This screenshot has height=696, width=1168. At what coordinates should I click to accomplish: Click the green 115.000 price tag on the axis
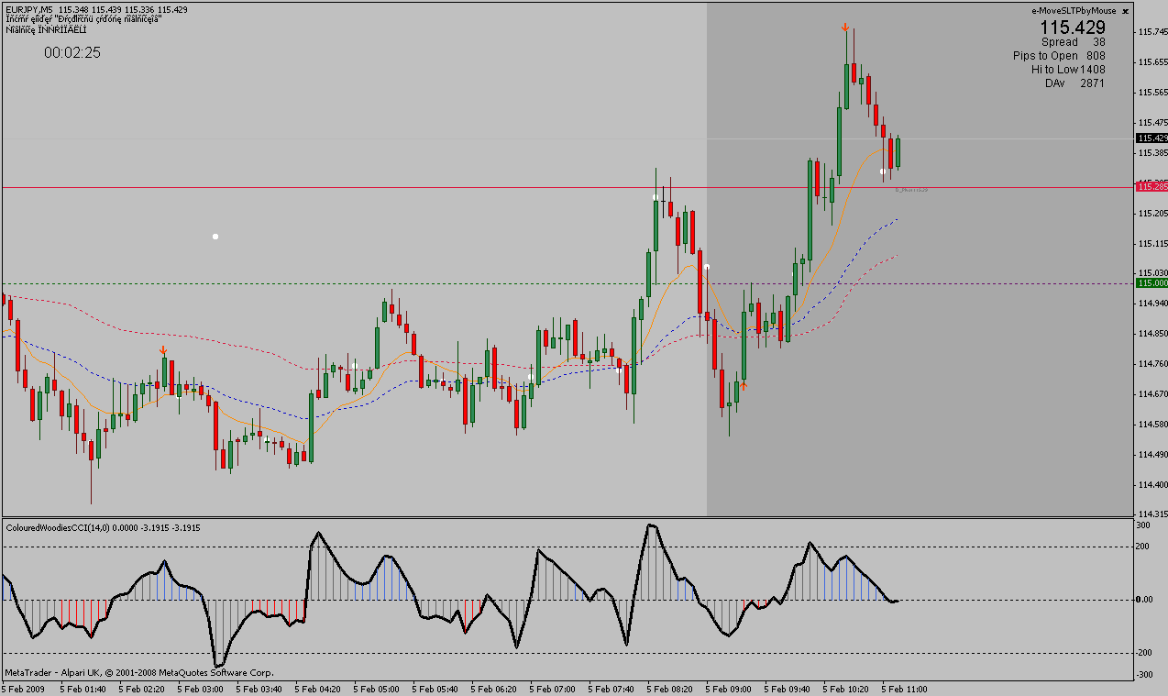click(1151, 283)
